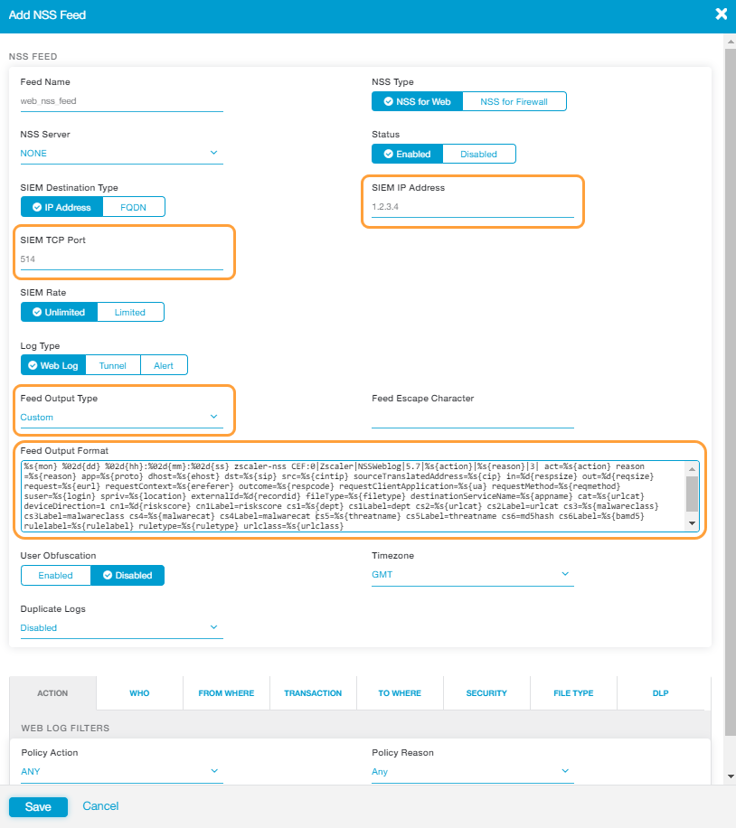Save the NSS feed configuration
Viewport: 736px width, 828px height.
tap(38, 805)
